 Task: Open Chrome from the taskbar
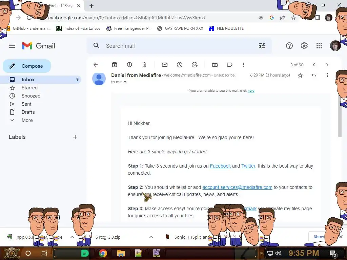103,253
